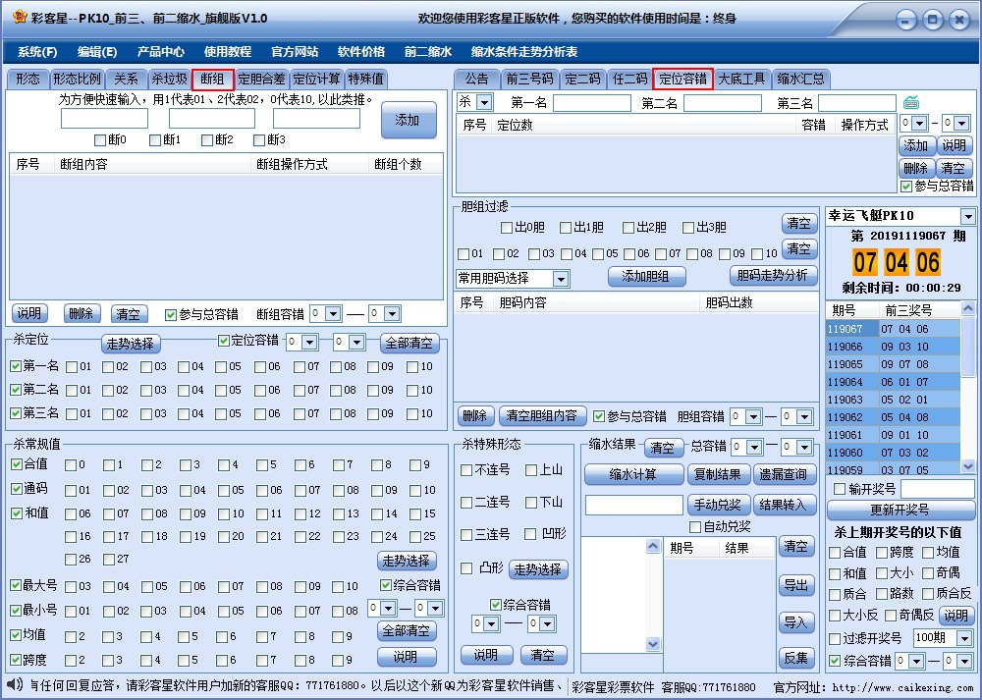Select the 定二码 tab
982x700 pixels.
[x=582, y=79]
